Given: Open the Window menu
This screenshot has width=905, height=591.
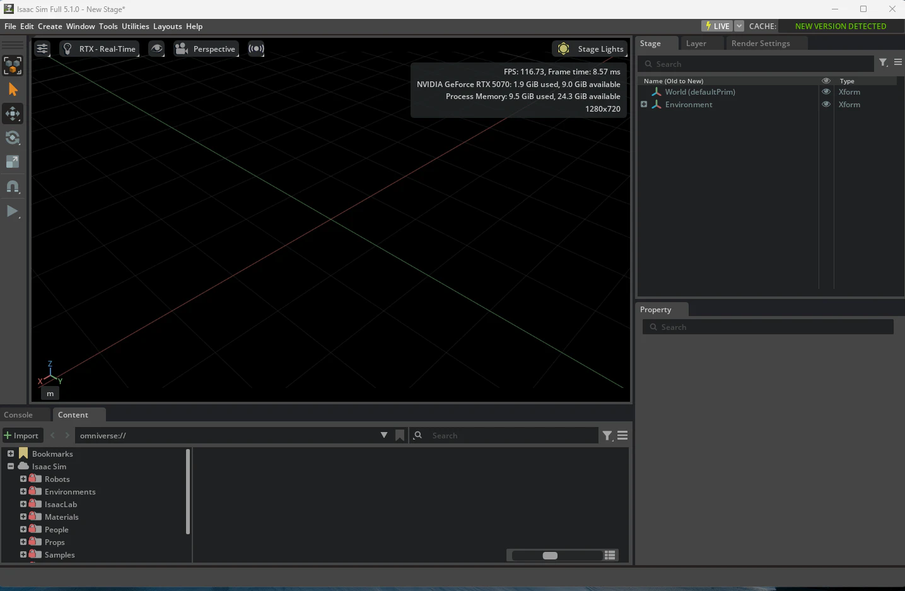Looking at the screenshot, I should 81,26.
